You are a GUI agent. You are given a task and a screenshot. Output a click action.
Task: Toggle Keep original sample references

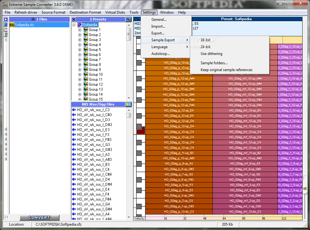(x=229, y=70)
